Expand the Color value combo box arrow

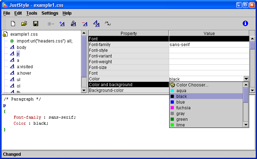246,79
